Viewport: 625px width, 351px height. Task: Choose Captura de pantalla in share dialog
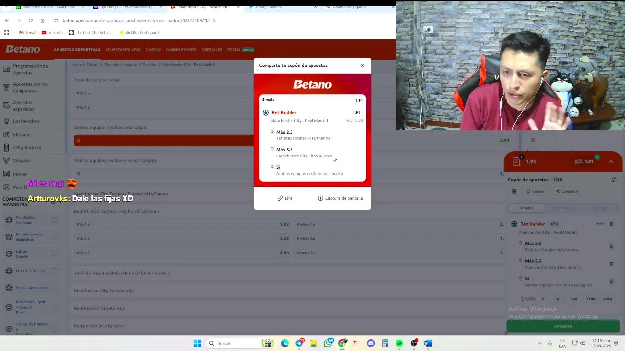(340, 198)
